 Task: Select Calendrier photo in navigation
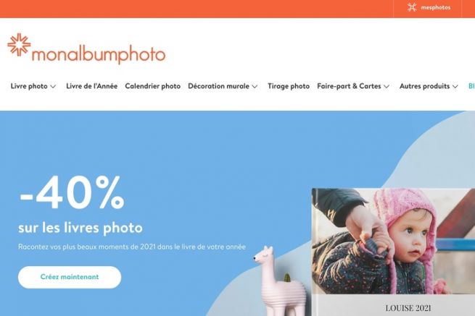(153, 86)
